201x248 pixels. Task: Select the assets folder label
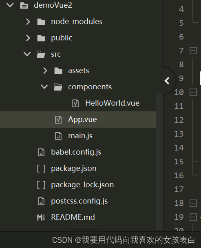click(79, 71)
